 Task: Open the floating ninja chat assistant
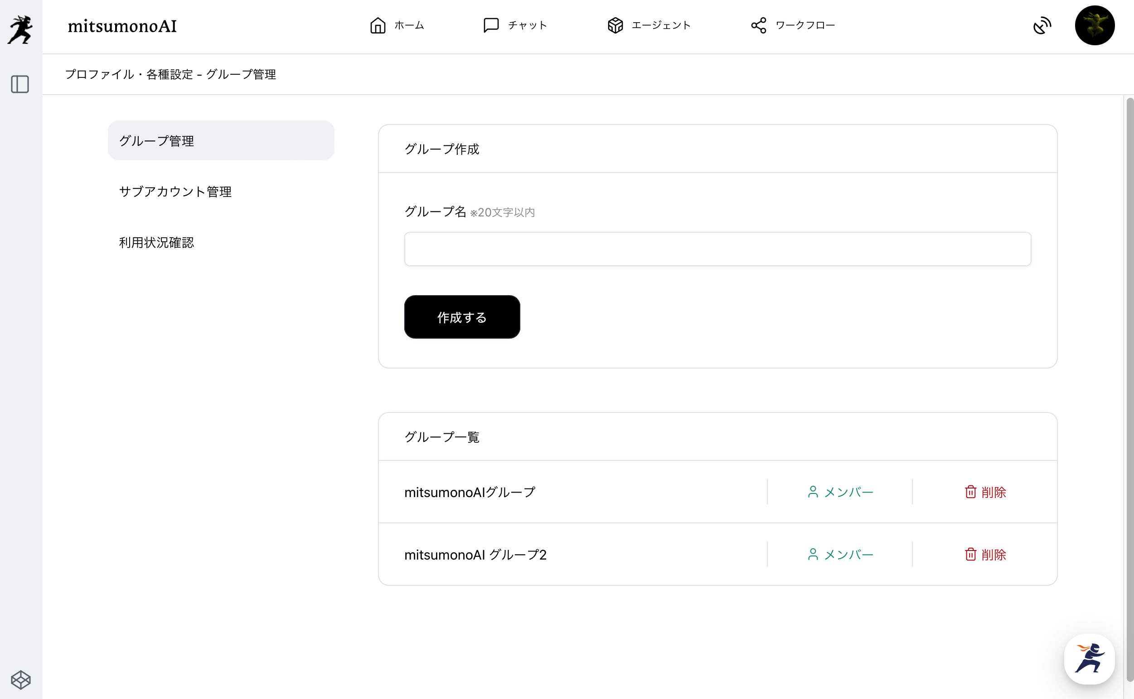(x=1089, y=658)
